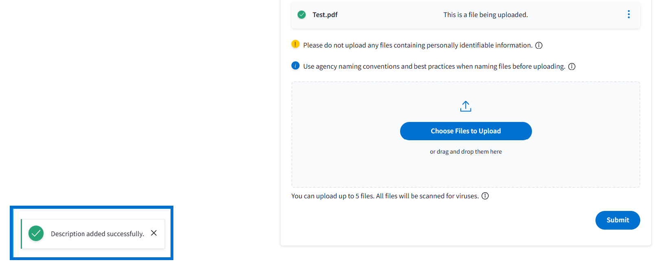Open the Test.pdf three-dot options menu
The image size is (661, 278).
(628, 15)
